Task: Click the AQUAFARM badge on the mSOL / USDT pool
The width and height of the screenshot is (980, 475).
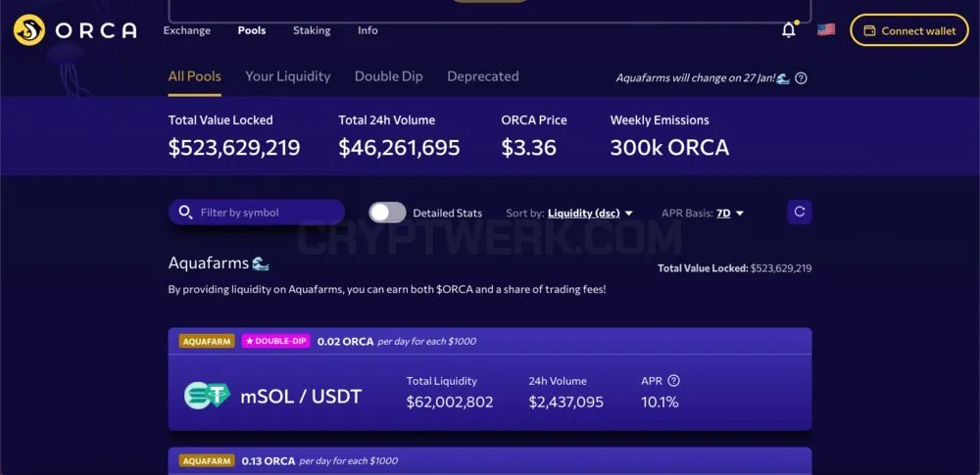Action: (207, 341)
